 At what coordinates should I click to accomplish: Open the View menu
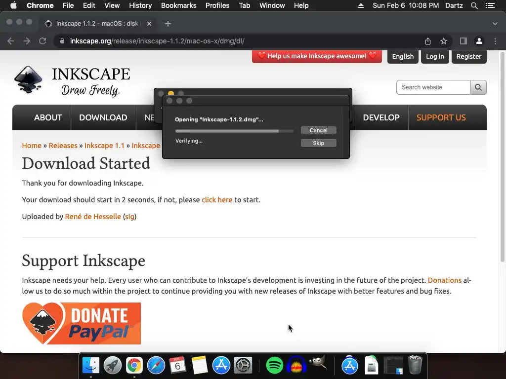(112, 5)
